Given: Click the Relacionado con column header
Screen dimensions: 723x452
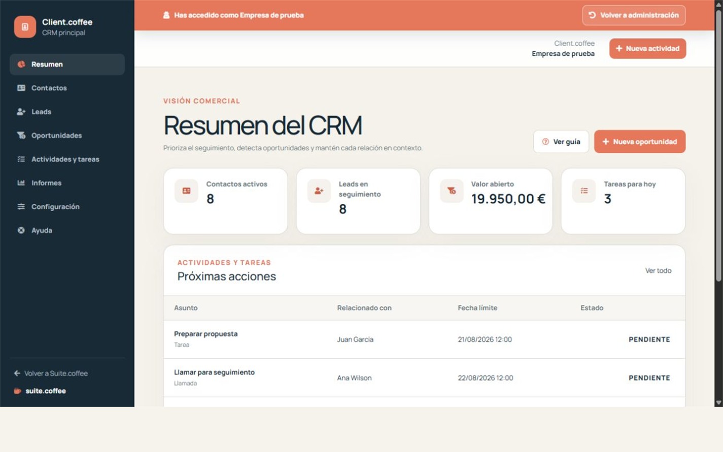Looking at the screenshot, I should click(x=364, y=308).
